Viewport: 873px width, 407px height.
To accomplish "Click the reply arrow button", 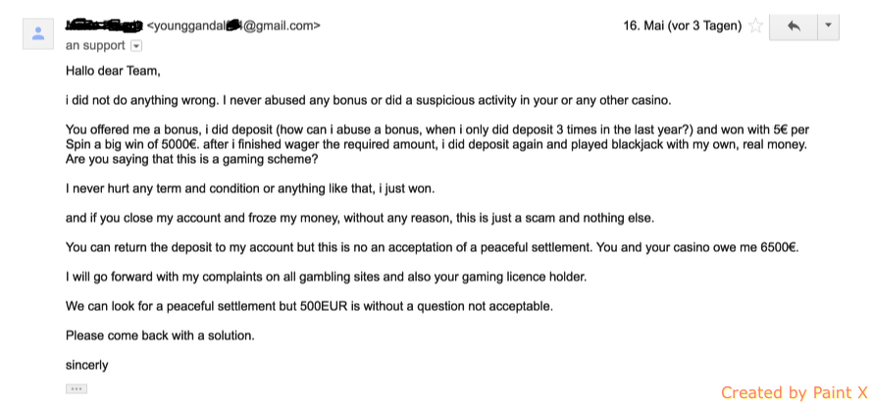I will [x=794, y=26].
